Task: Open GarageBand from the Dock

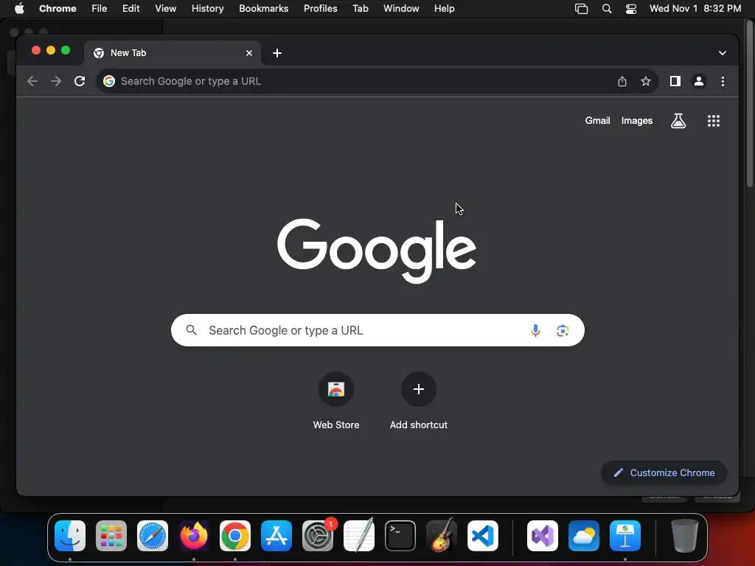Action: (x=442, y=535)
